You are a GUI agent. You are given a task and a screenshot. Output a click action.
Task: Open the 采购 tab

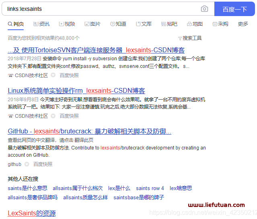pos(220,24)
